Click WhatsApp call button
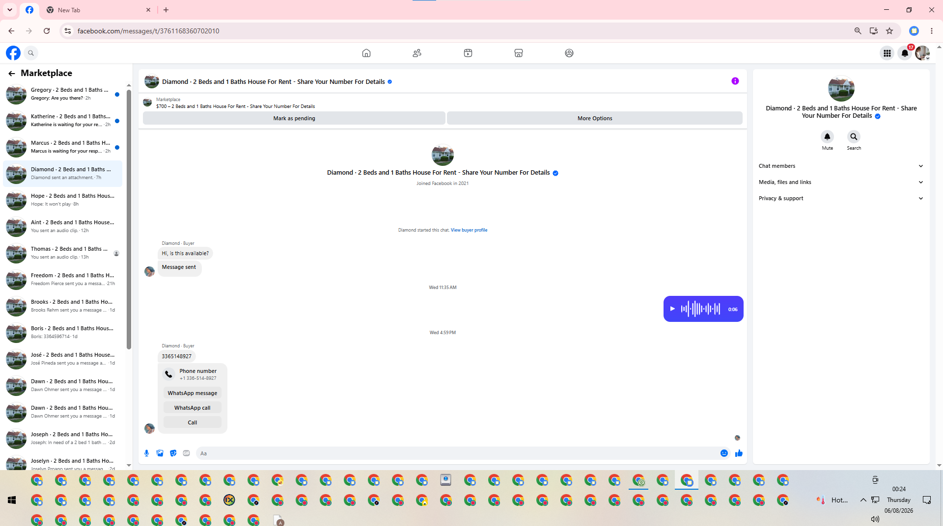 pyautogui.click(x=193, y=408)
